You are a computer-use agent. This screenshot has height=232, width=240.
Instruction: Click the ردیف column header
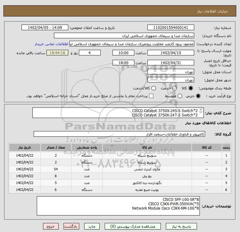[226, 147]
